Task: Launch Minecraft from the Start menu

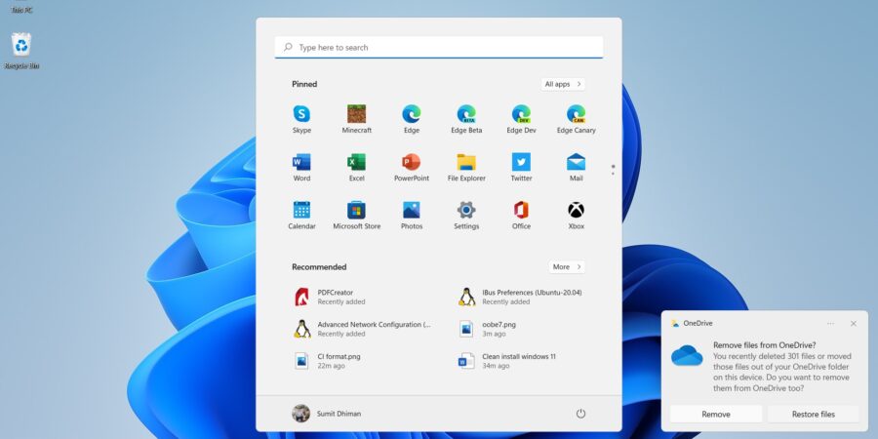Action: pyautogui.click(x=356, y=119)
